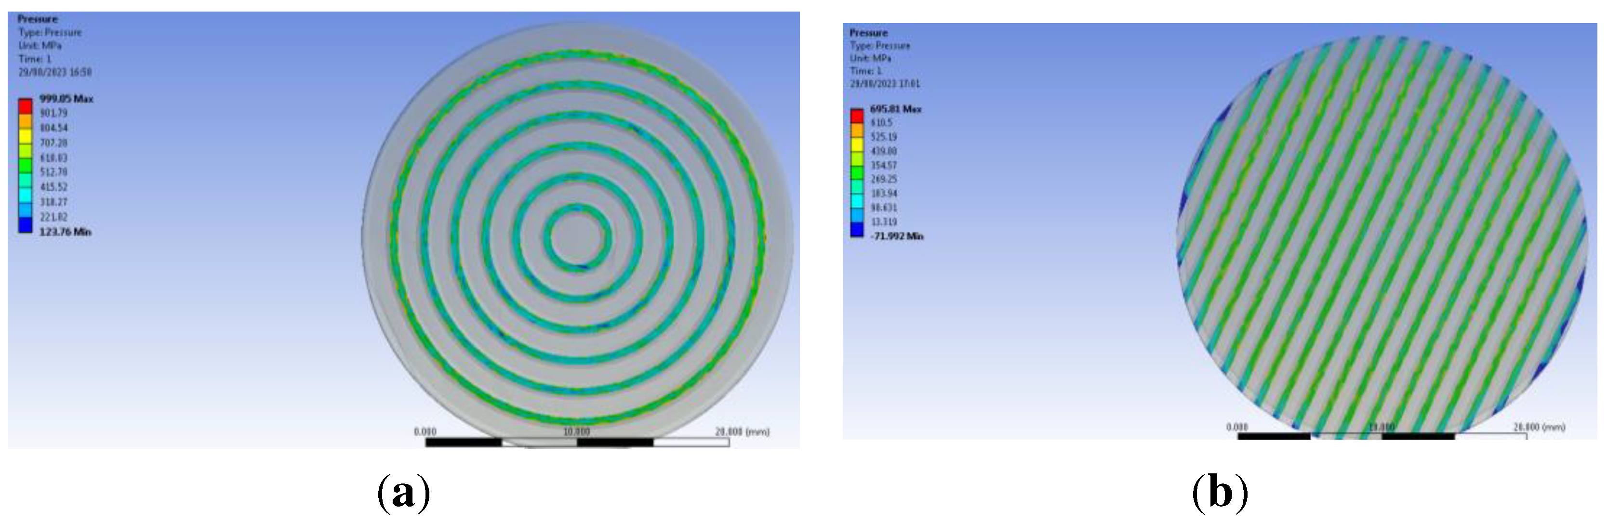Click the (a) subfigure caption

tap(404, 493)
